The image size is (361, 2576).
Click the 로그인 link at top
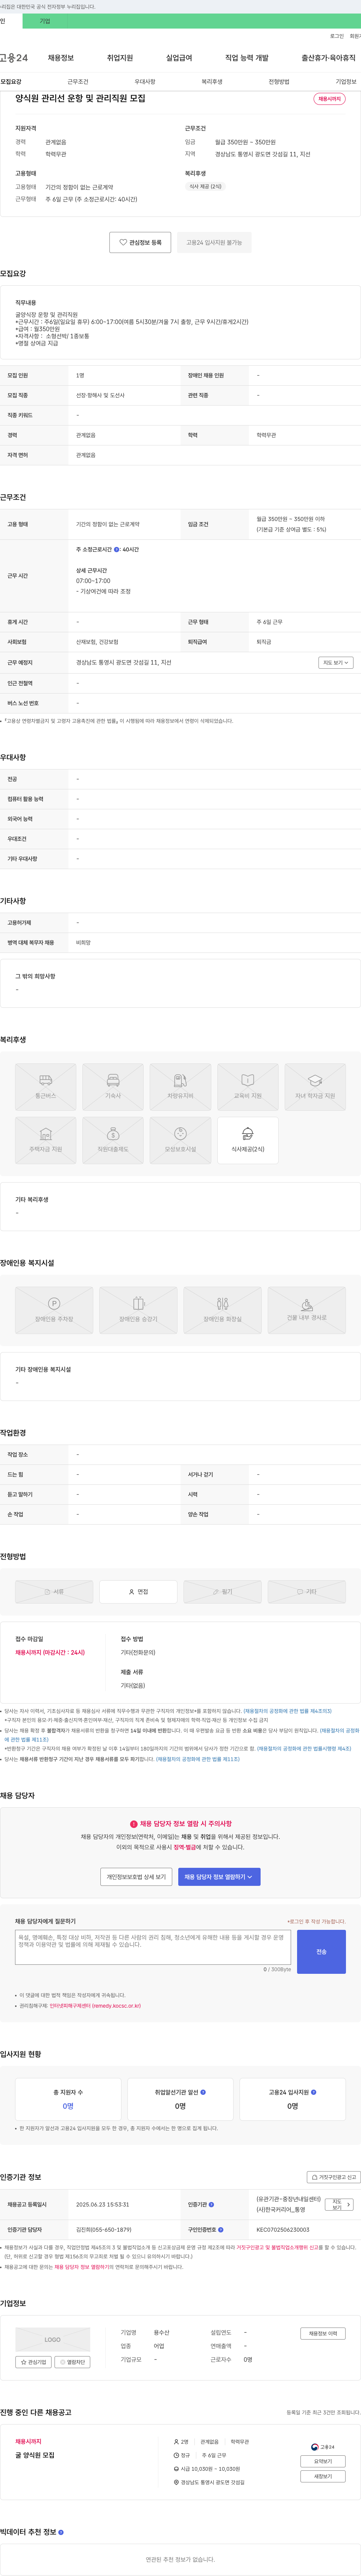point(337,36)
